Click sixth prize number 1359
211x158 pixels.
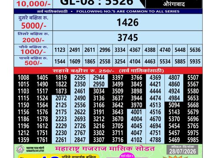tap(23, 140)
